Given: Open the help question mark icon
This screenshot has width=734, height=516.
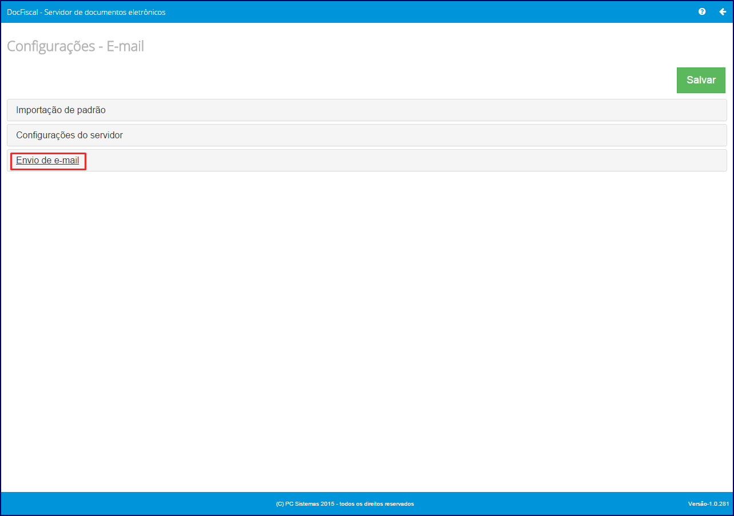Looking at the screenshot, I should [702, 11].
